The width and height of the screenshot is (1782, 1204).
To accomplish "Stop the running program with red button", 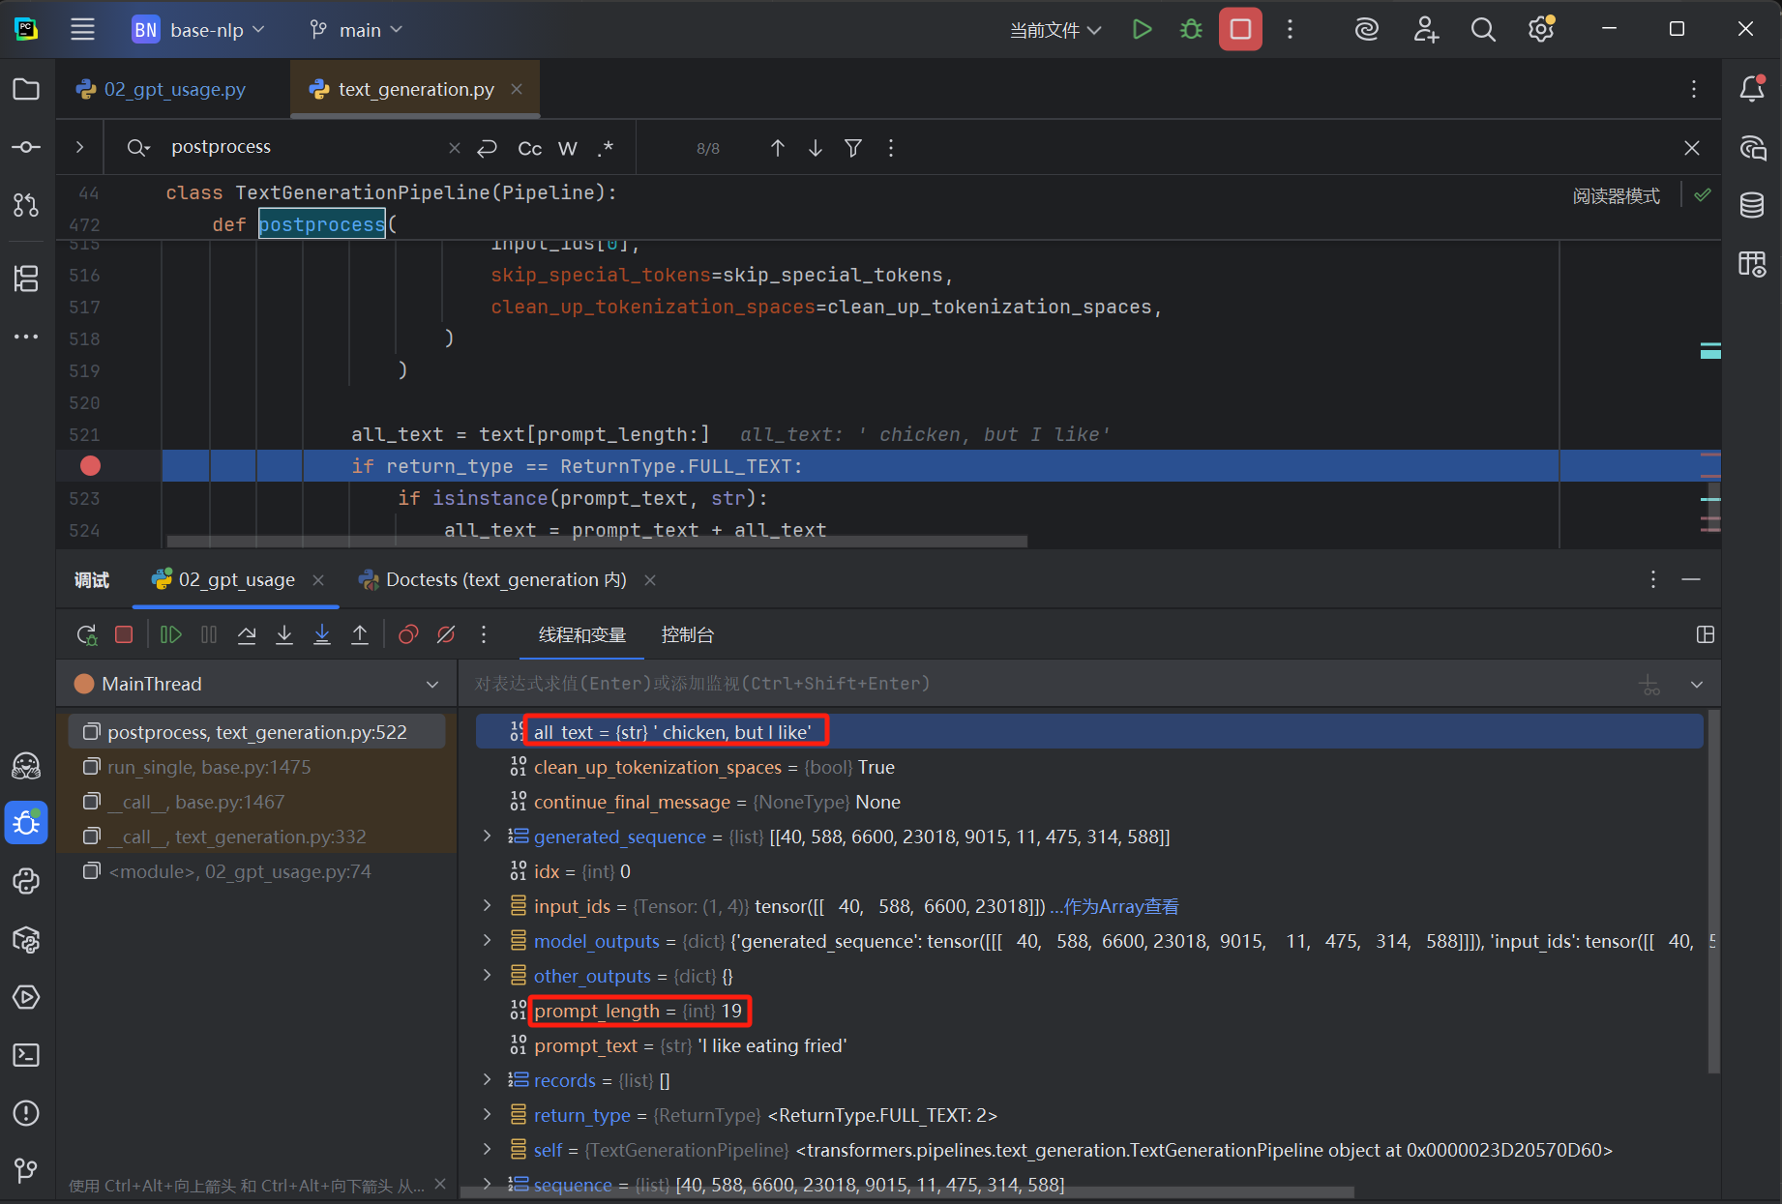I will coord(1240,30).
